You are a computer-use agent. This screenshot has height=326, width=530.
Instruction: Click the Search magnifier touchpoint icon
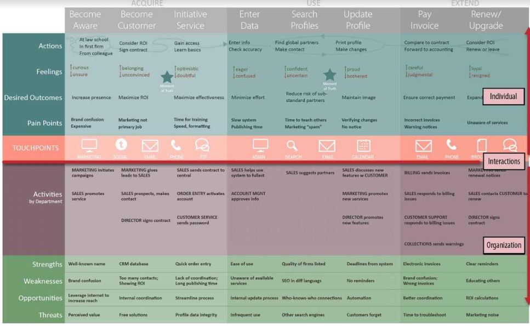(293, 145)
